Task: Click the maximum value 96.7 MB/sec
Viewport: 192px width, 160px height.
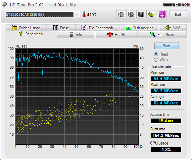Action: click(x=166, y=91)
